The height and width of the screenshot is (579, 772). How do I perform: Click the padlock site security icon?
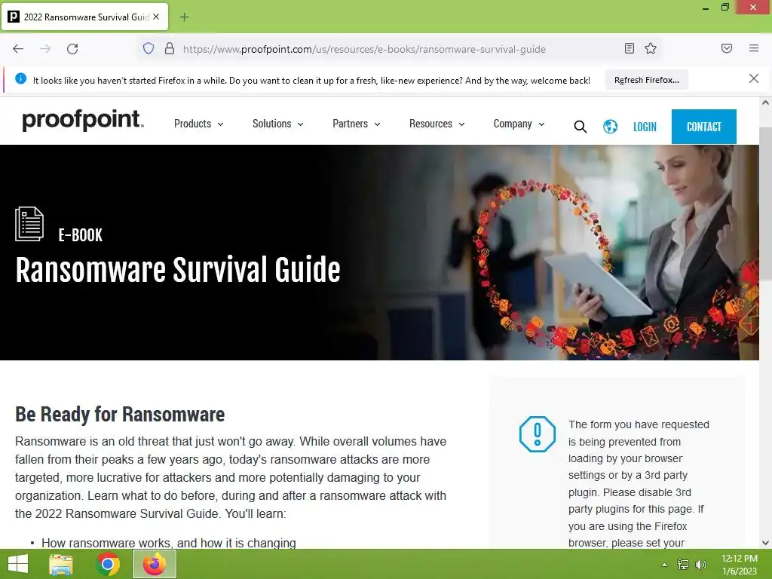click(170, 49)
